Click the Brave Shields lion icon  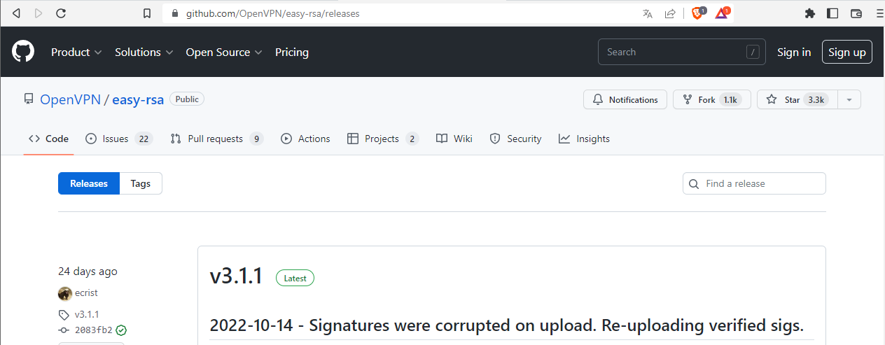(x=697, y=13)
